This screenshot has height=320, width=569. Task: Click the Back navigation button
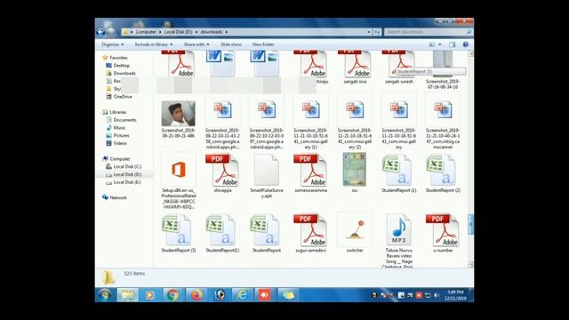point(100,32)
